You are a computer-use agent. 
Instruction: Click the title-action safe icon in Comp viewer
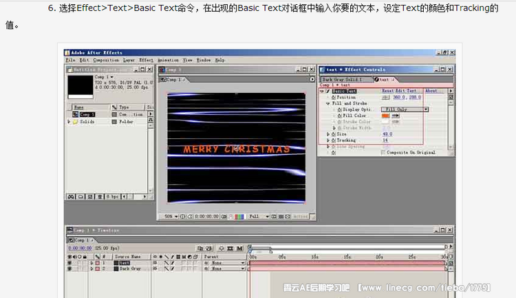(183, 216)
